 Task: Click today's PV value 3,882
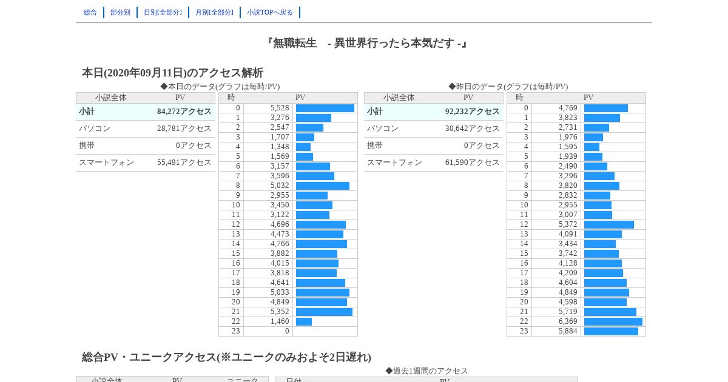tap(280, 254)
